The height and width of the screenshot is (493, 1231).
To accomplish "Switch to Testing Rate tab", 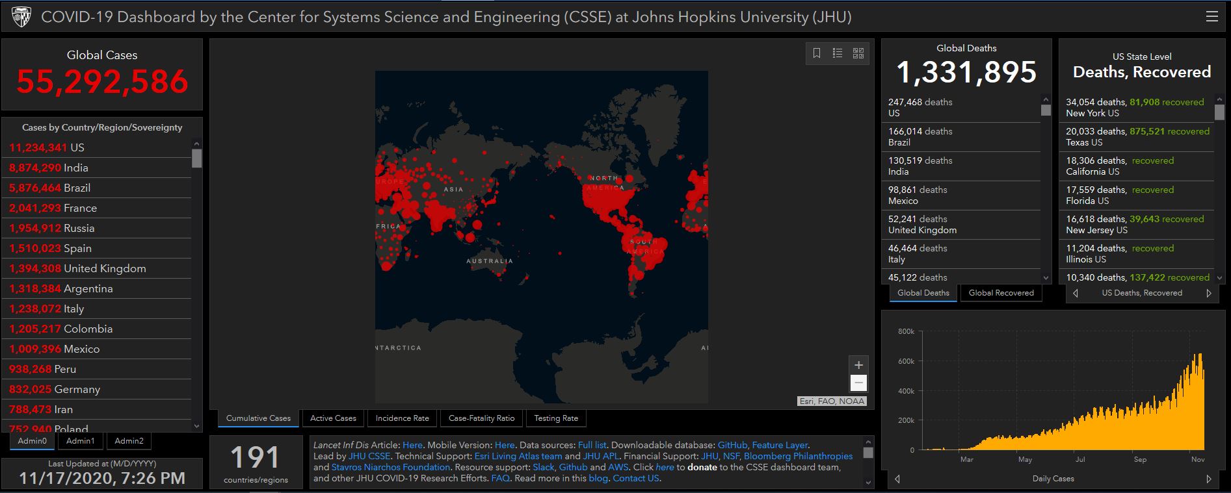I will coord(556,418).
